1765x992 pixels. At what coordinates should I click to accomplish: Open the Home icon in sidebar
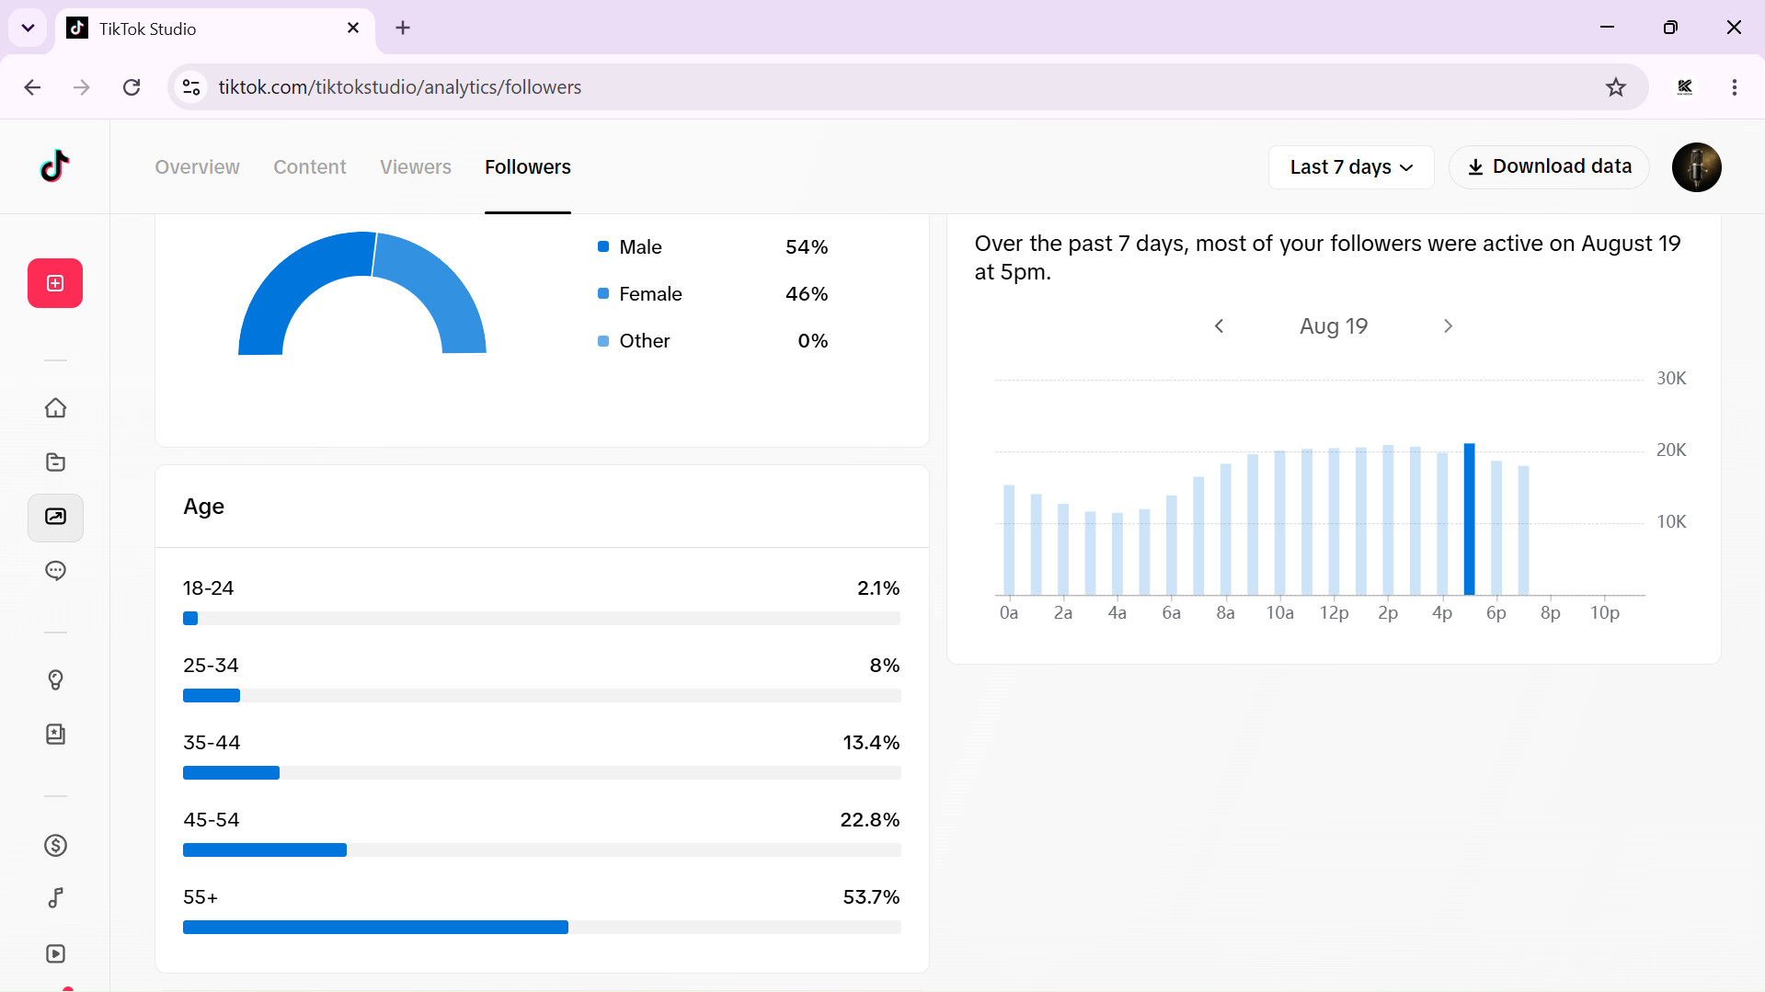pyautogui.click(x=55, y=407)
